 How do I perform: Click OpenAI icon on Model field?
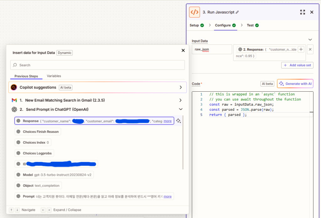point(18,175)
